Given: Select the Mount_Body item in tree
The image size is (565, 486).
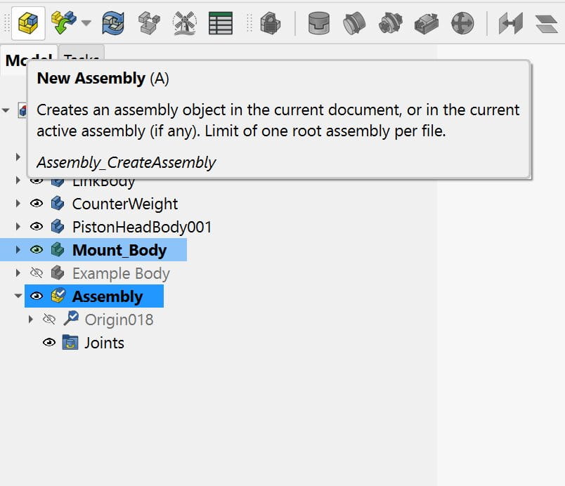Looking at the screenshot, I should [119, 251].
